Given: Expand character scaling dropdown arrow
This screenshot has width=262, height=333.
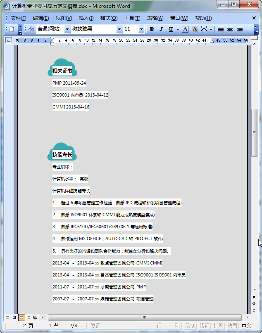Looking at the screenshot, I should 211,29.
